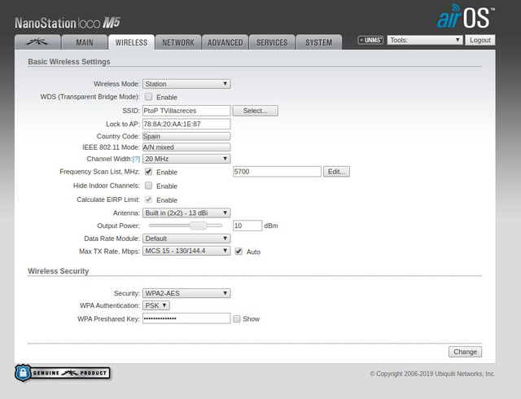This screenshot has height=399, width=521.
Task: Click the NanoStation loco M5 logo
Action: 67,23
